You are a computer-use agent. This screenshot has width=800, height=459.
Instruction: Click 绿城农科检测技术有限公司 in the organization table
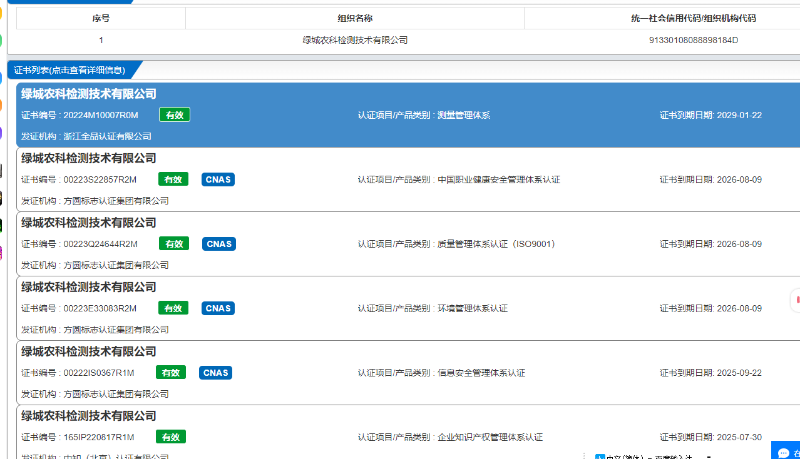355,40
